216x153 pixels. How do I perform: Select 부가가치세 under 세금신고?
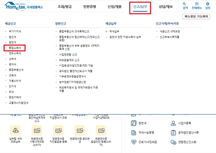click(x=15, y=32)
